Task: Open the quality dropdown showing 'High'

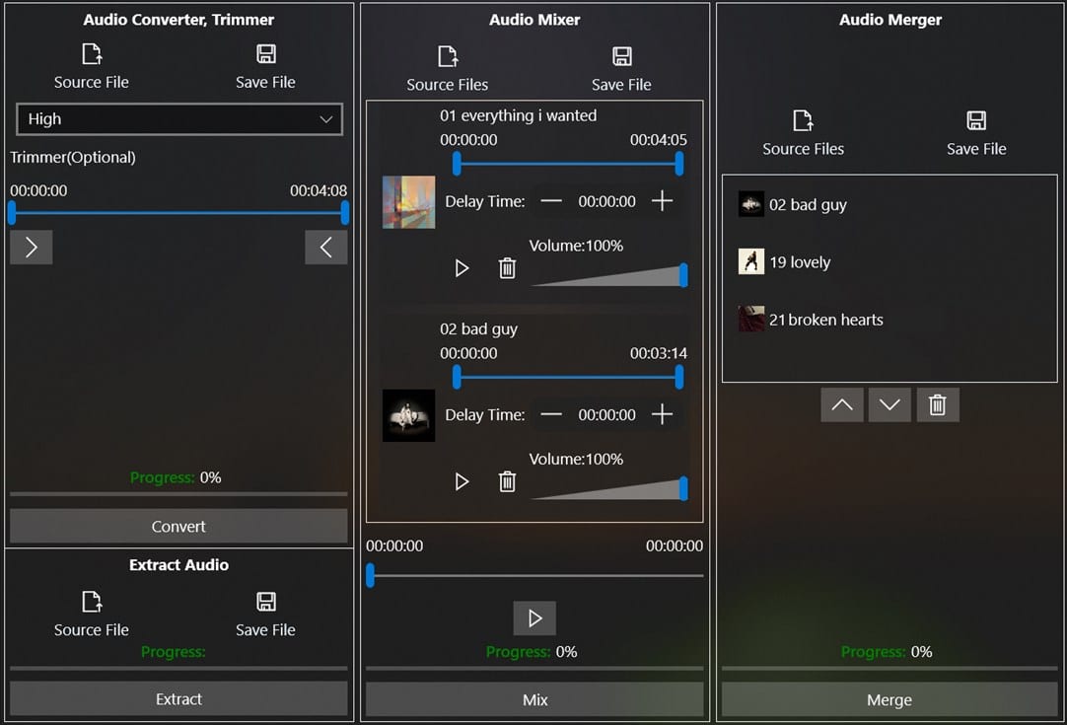Action: point(178,118)
